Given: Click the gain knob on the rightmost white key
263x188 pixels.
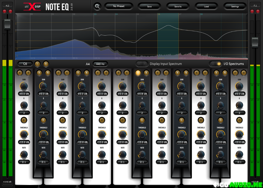Looking at the screenshot, I should pyautogui.click(x=239, y=86).
